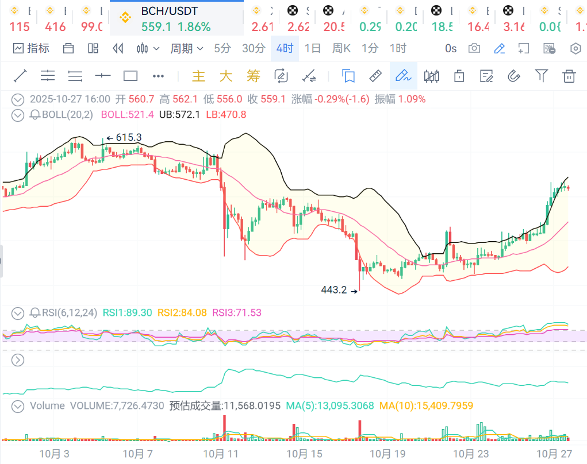Take a chart screenshot with camera icon
The width and height of the screenshot is (587, 464).
474,48
